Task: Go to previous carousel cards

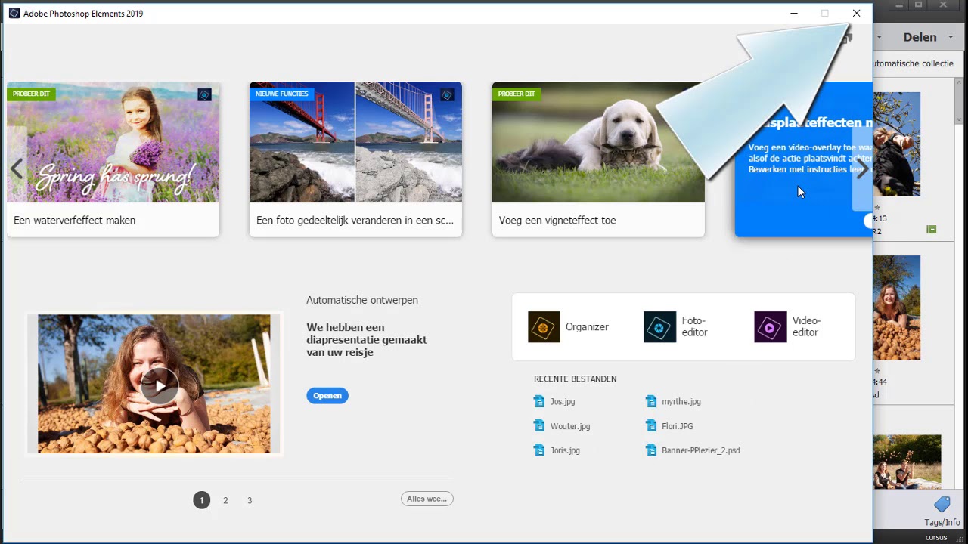Action: tap(17, 169)
